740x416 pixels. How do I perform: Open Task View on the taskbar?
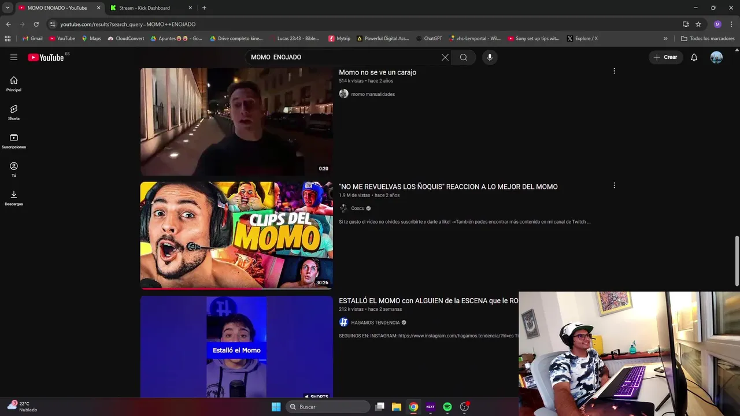380,407
